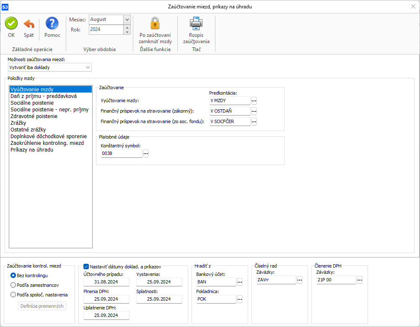Select 'Vyúčtovanie mzdy' in the list

pyautogui.click(x=51, y=89)
